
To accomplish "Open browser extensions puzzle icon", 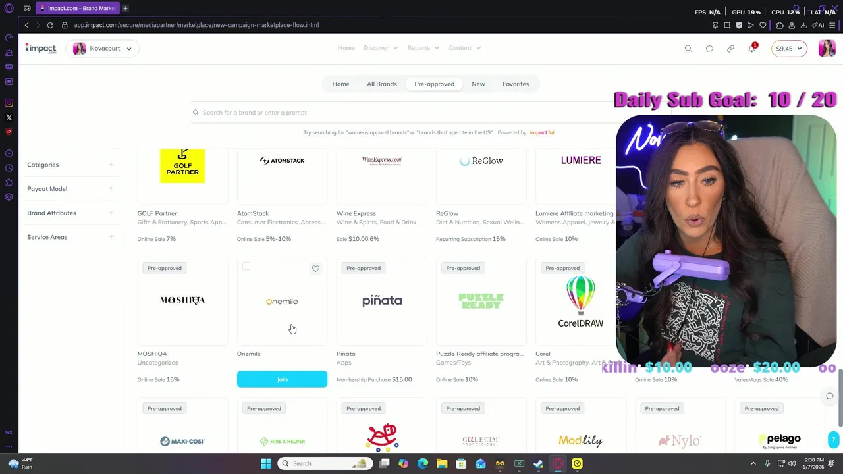I will pos(780,25).
